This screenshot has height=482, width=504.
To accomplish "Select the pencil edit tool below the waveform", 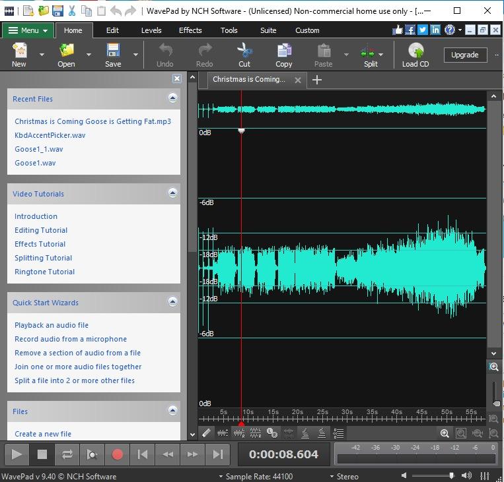I will pyautogui.click(x=206, y=433).
